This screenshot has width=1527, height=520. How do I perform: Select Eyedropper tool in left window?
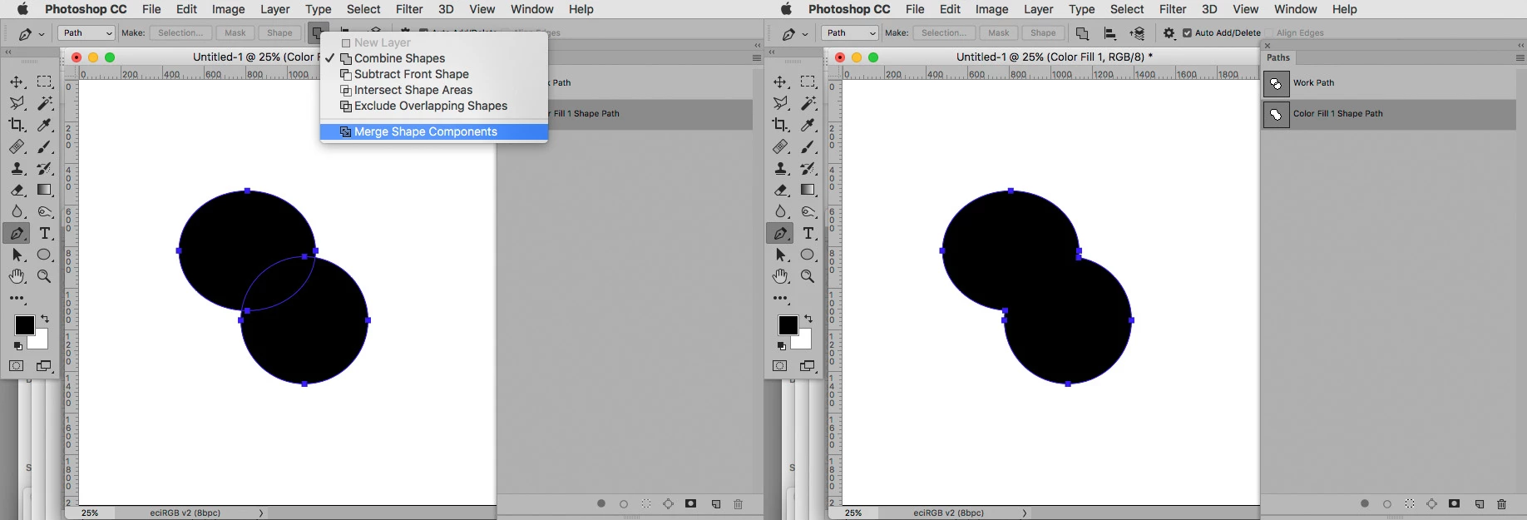[x=45, y=125]
